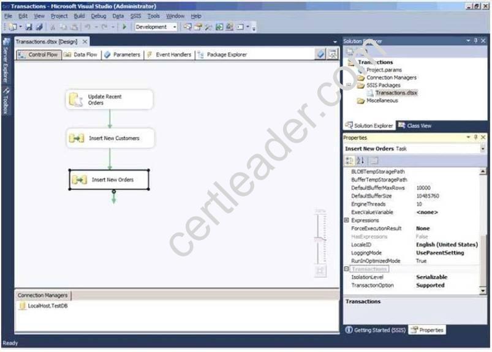
Task: Switch to the Class View tab
Action: tap(415, 125)
